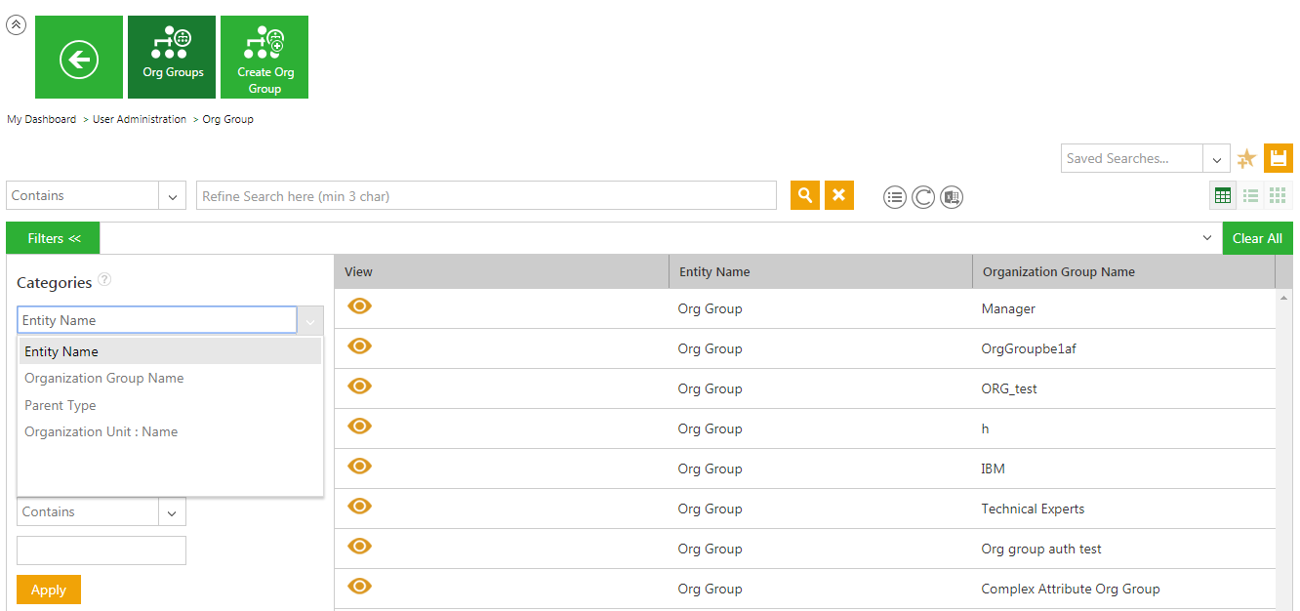Open the Saved Searches dropdown
The height and width of the screenshot is (611, 1300).
click(x=1216, y=159)
